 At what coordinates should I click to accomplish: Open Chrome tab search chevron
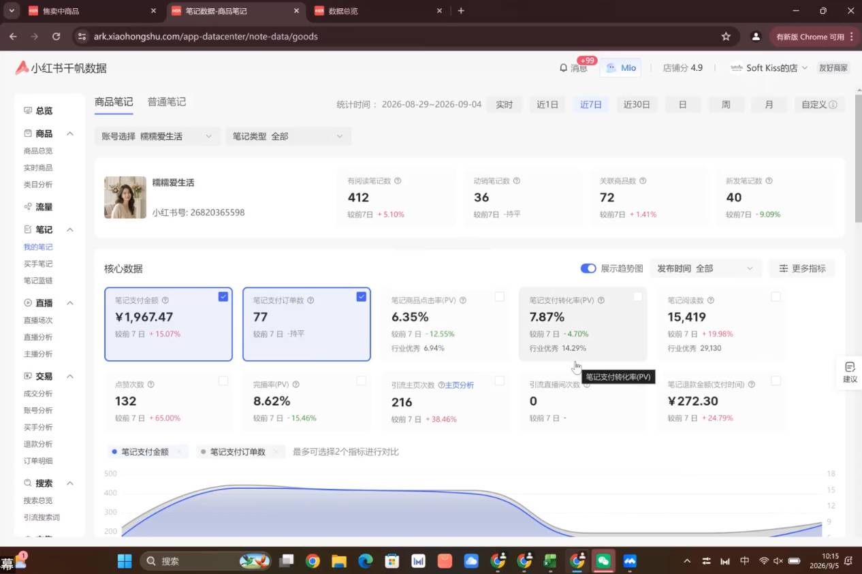pos(12,11)
